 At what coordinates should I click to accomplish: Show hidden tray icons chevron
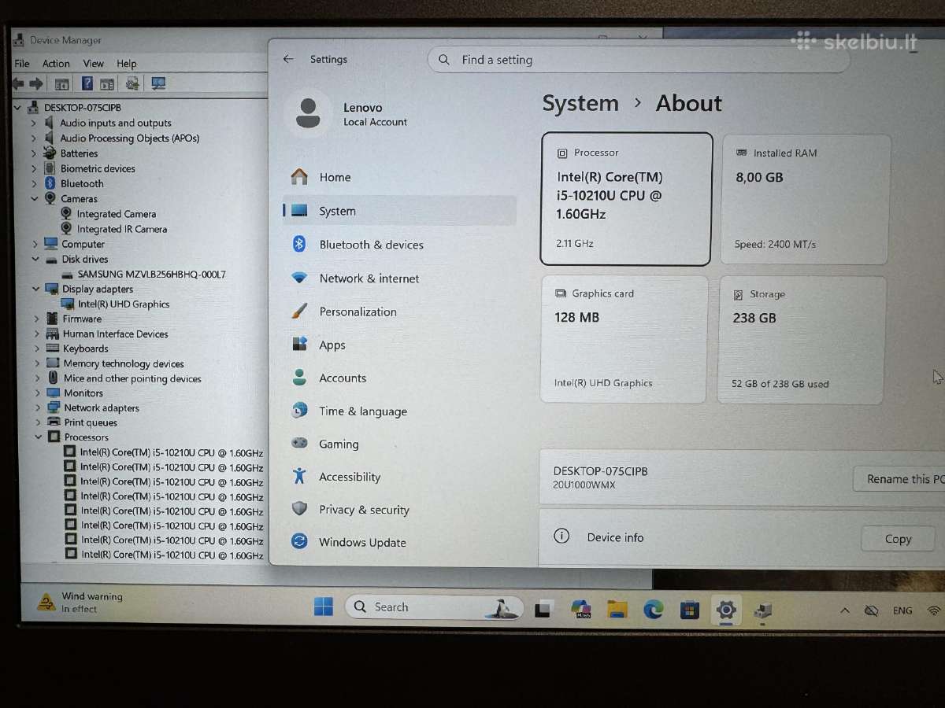[x=844, y=610]
